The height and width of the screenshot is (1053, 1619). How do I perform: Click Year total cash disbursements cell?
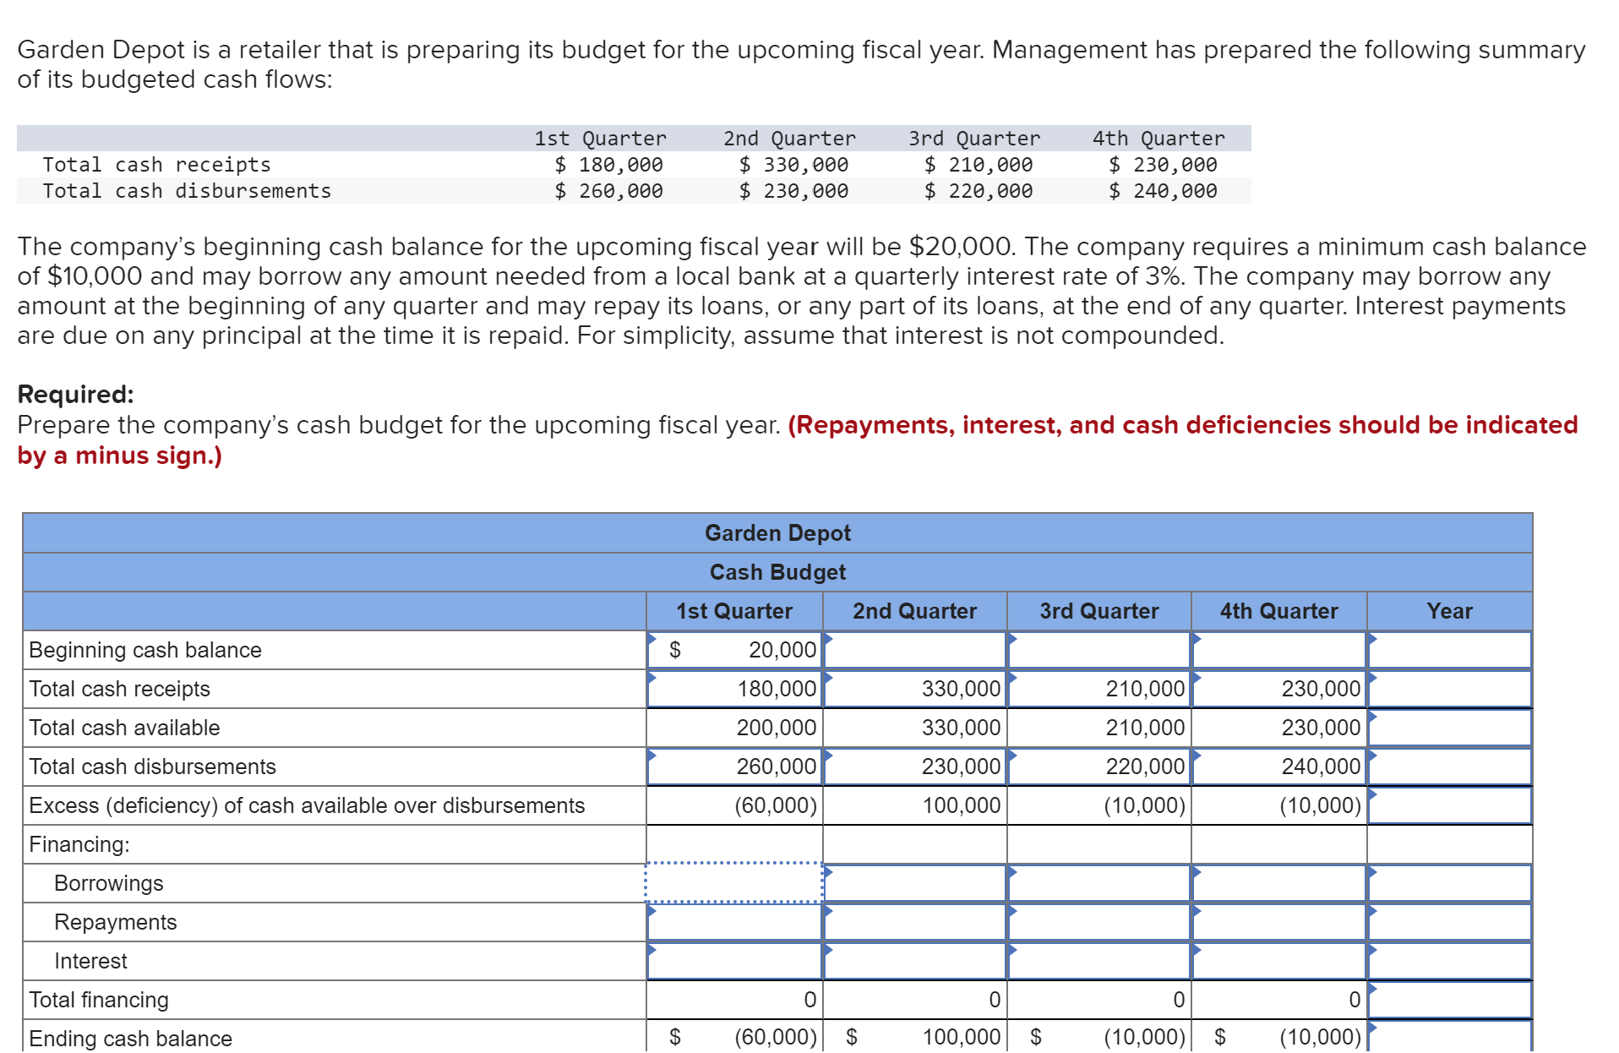pos(1450,767)
